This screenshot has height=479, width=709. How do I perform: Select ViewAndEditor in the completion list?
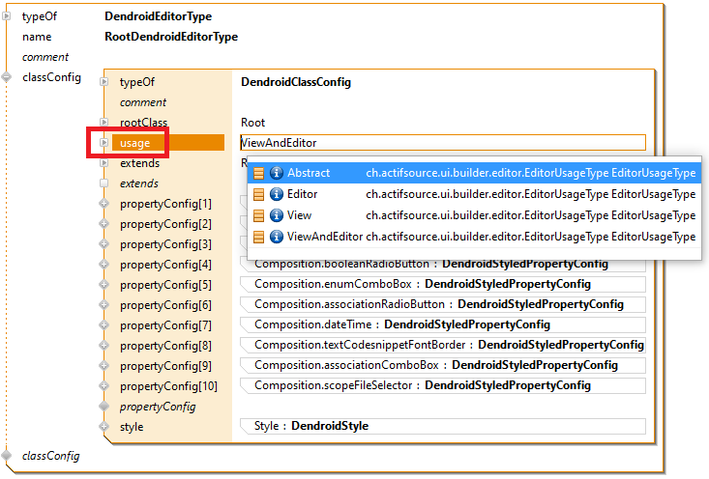[324, 237]
